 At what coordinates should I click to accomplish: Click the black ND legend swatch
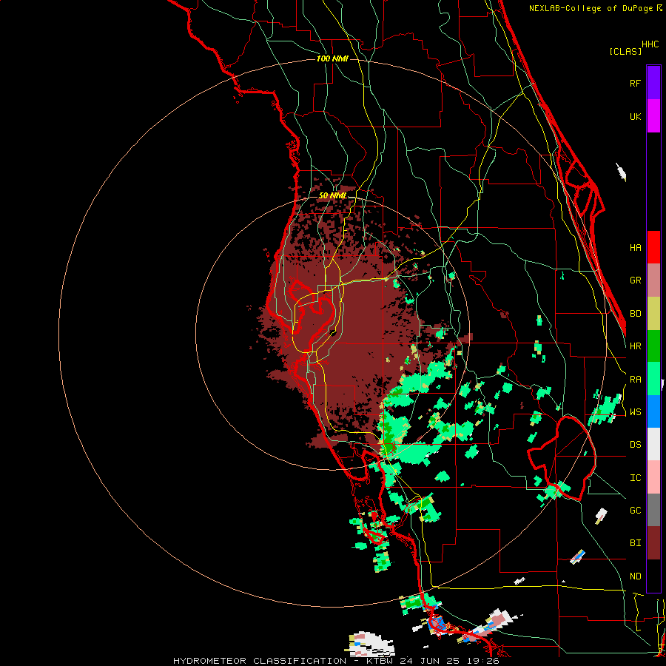653,576
